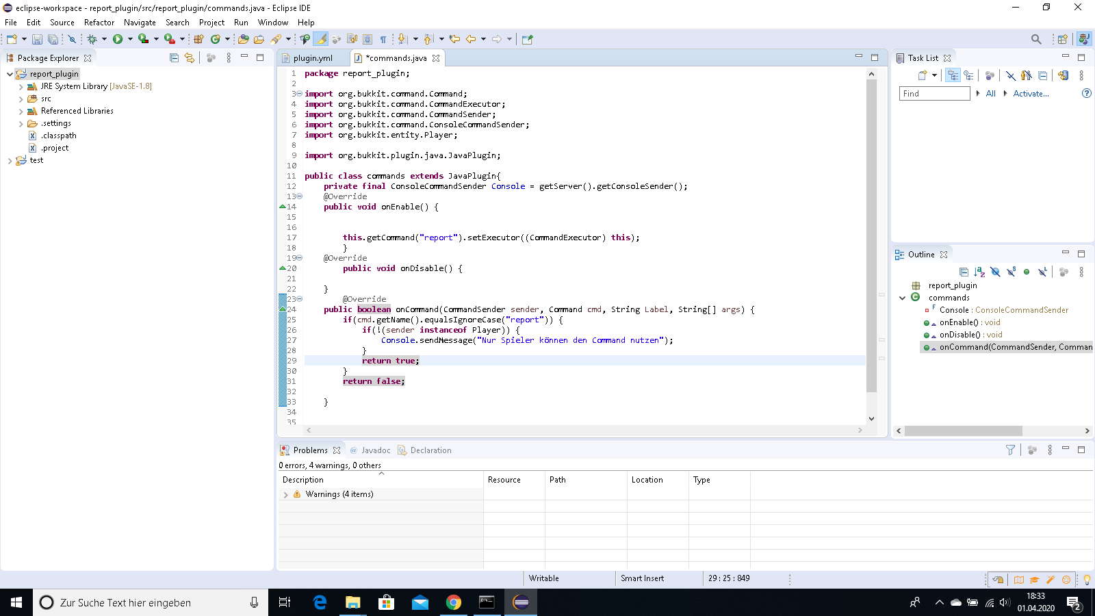Click Collapse All in Package Explorer
Viewport: 1095px width, 616px height.
coord(174,57)
